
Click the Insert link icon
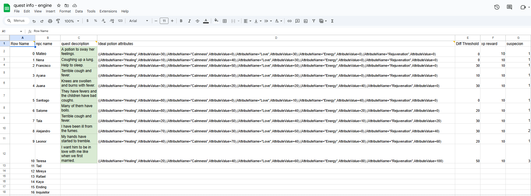290,21
